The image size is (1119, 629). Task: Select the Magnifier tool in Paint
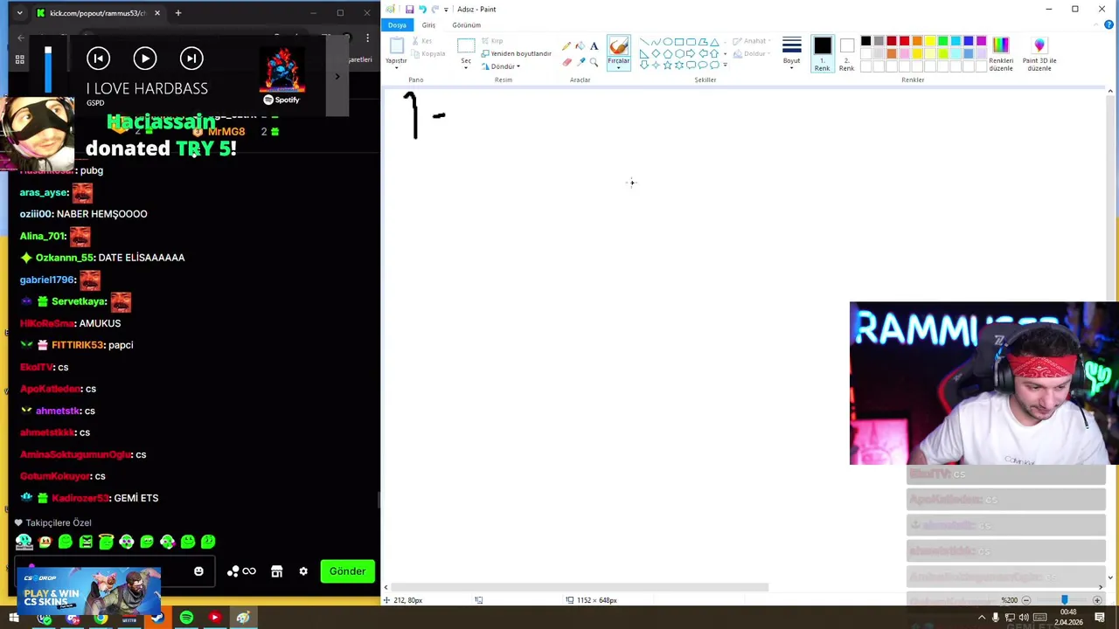coord(594,62)
